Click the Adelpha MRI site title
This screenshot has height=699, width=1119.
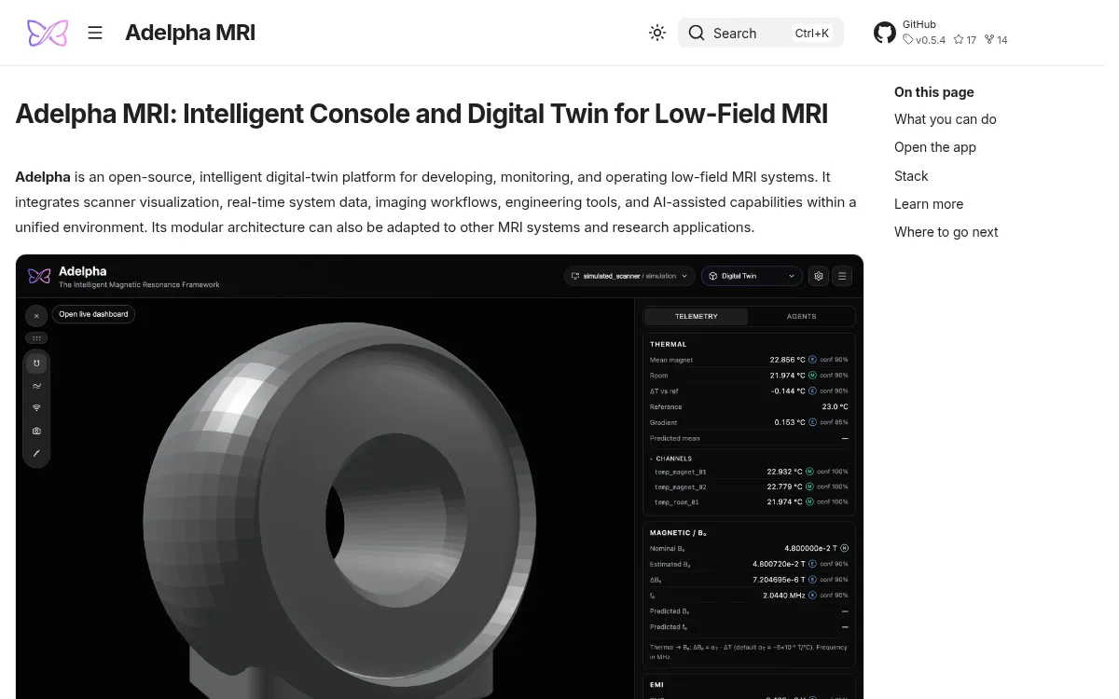[x=190, y=33]
